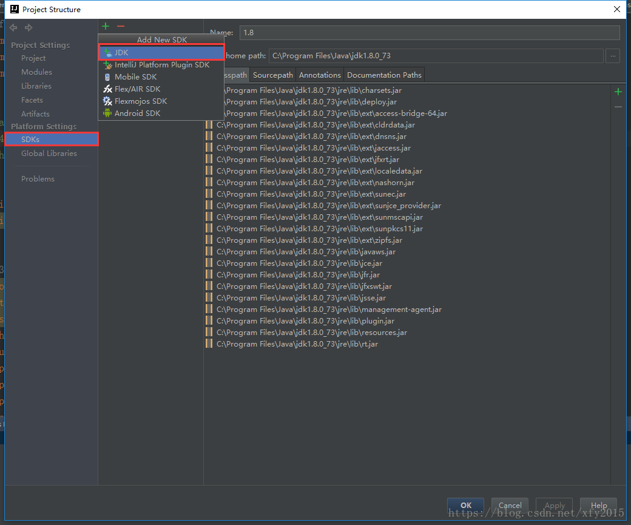Click jar icon beside rt.jar
This screenshot has width=631, height=525.
[x=209, y=344]
